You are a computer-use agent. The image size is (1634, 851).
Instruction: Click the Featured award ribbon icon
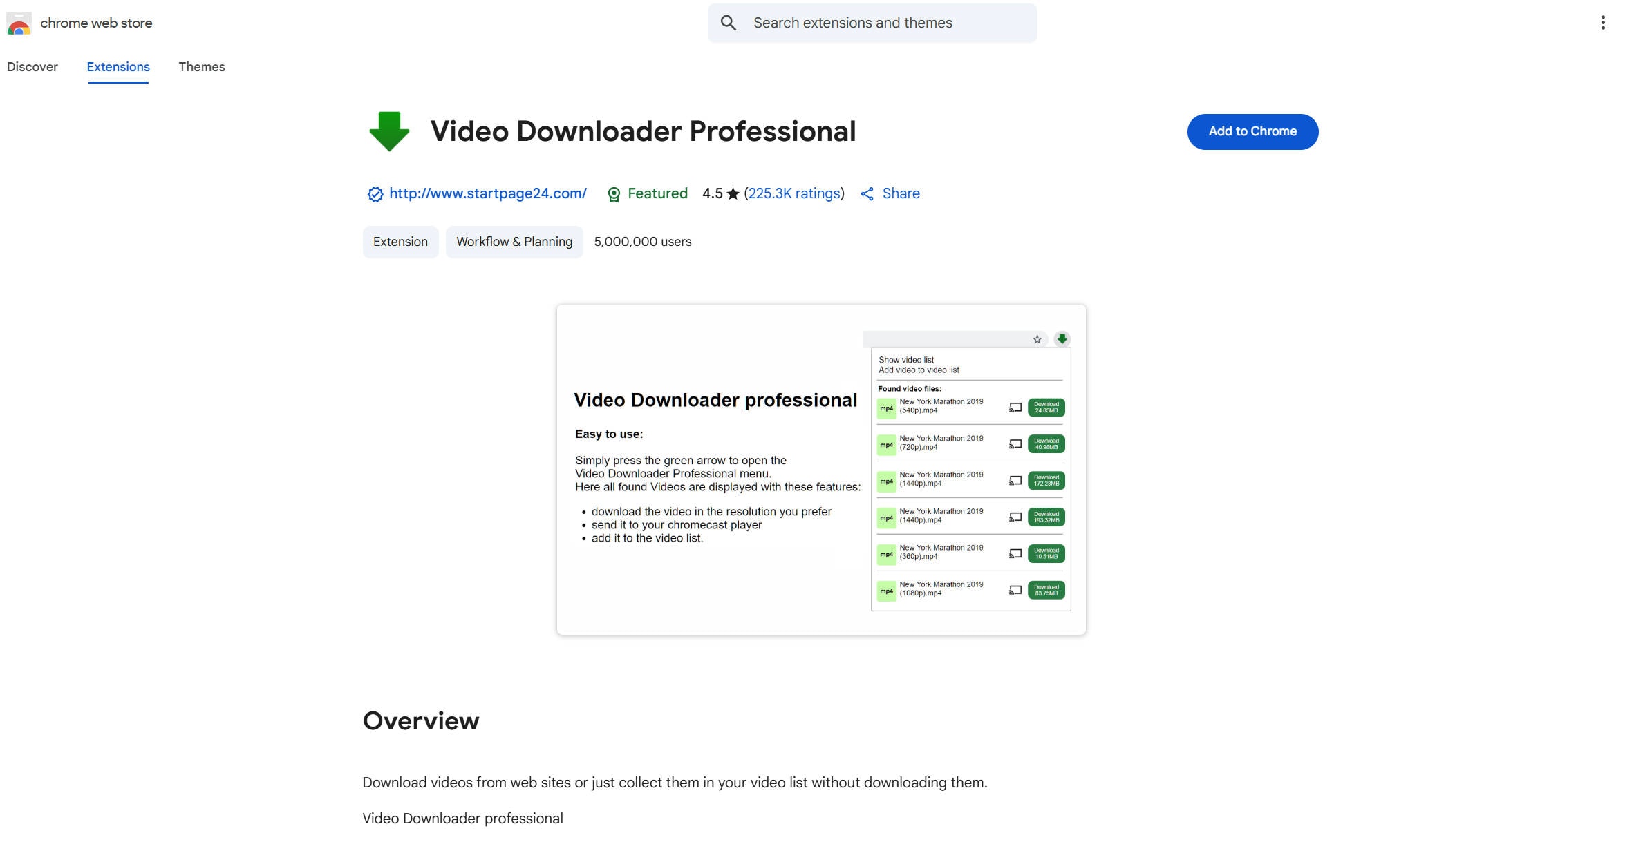[x=614, y=194]
